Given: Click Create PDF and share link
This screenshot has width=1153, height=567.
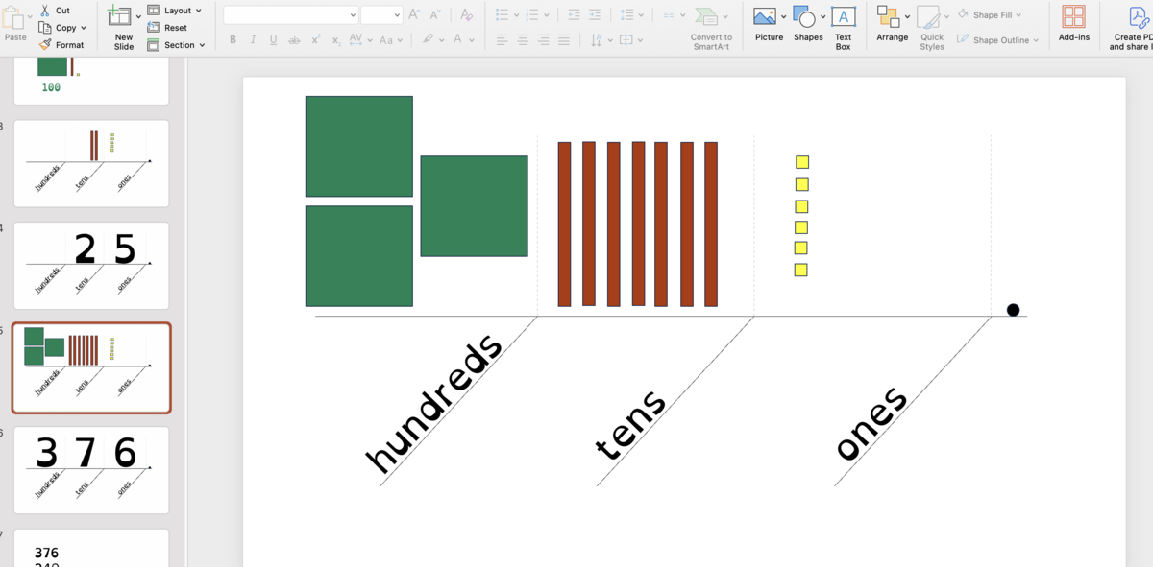Looking at the screenshot, I should click(1133, 27).
